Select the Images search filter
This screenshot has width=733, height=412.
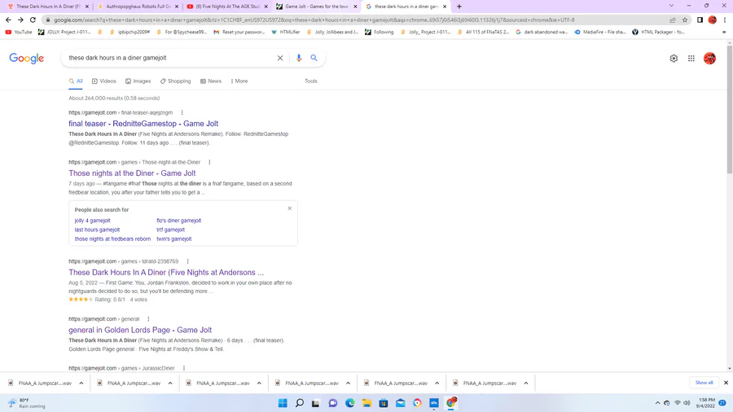(x=138, y=81)
